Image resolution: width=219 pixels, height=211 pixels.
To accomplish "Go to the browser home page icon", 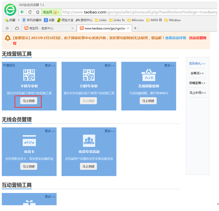I will tap(38, 12).
